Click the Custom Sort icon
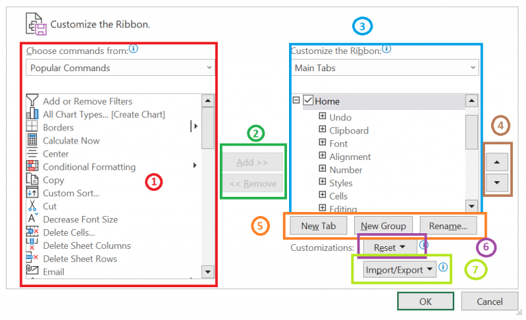Screen dimensions: 526x320 click(32, 192)
